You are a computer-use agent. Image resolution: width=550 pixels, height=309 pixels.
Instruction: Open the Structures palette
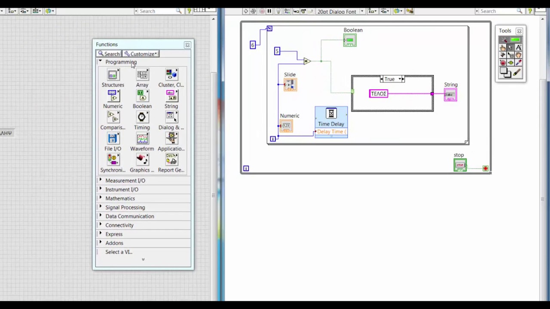113,75
